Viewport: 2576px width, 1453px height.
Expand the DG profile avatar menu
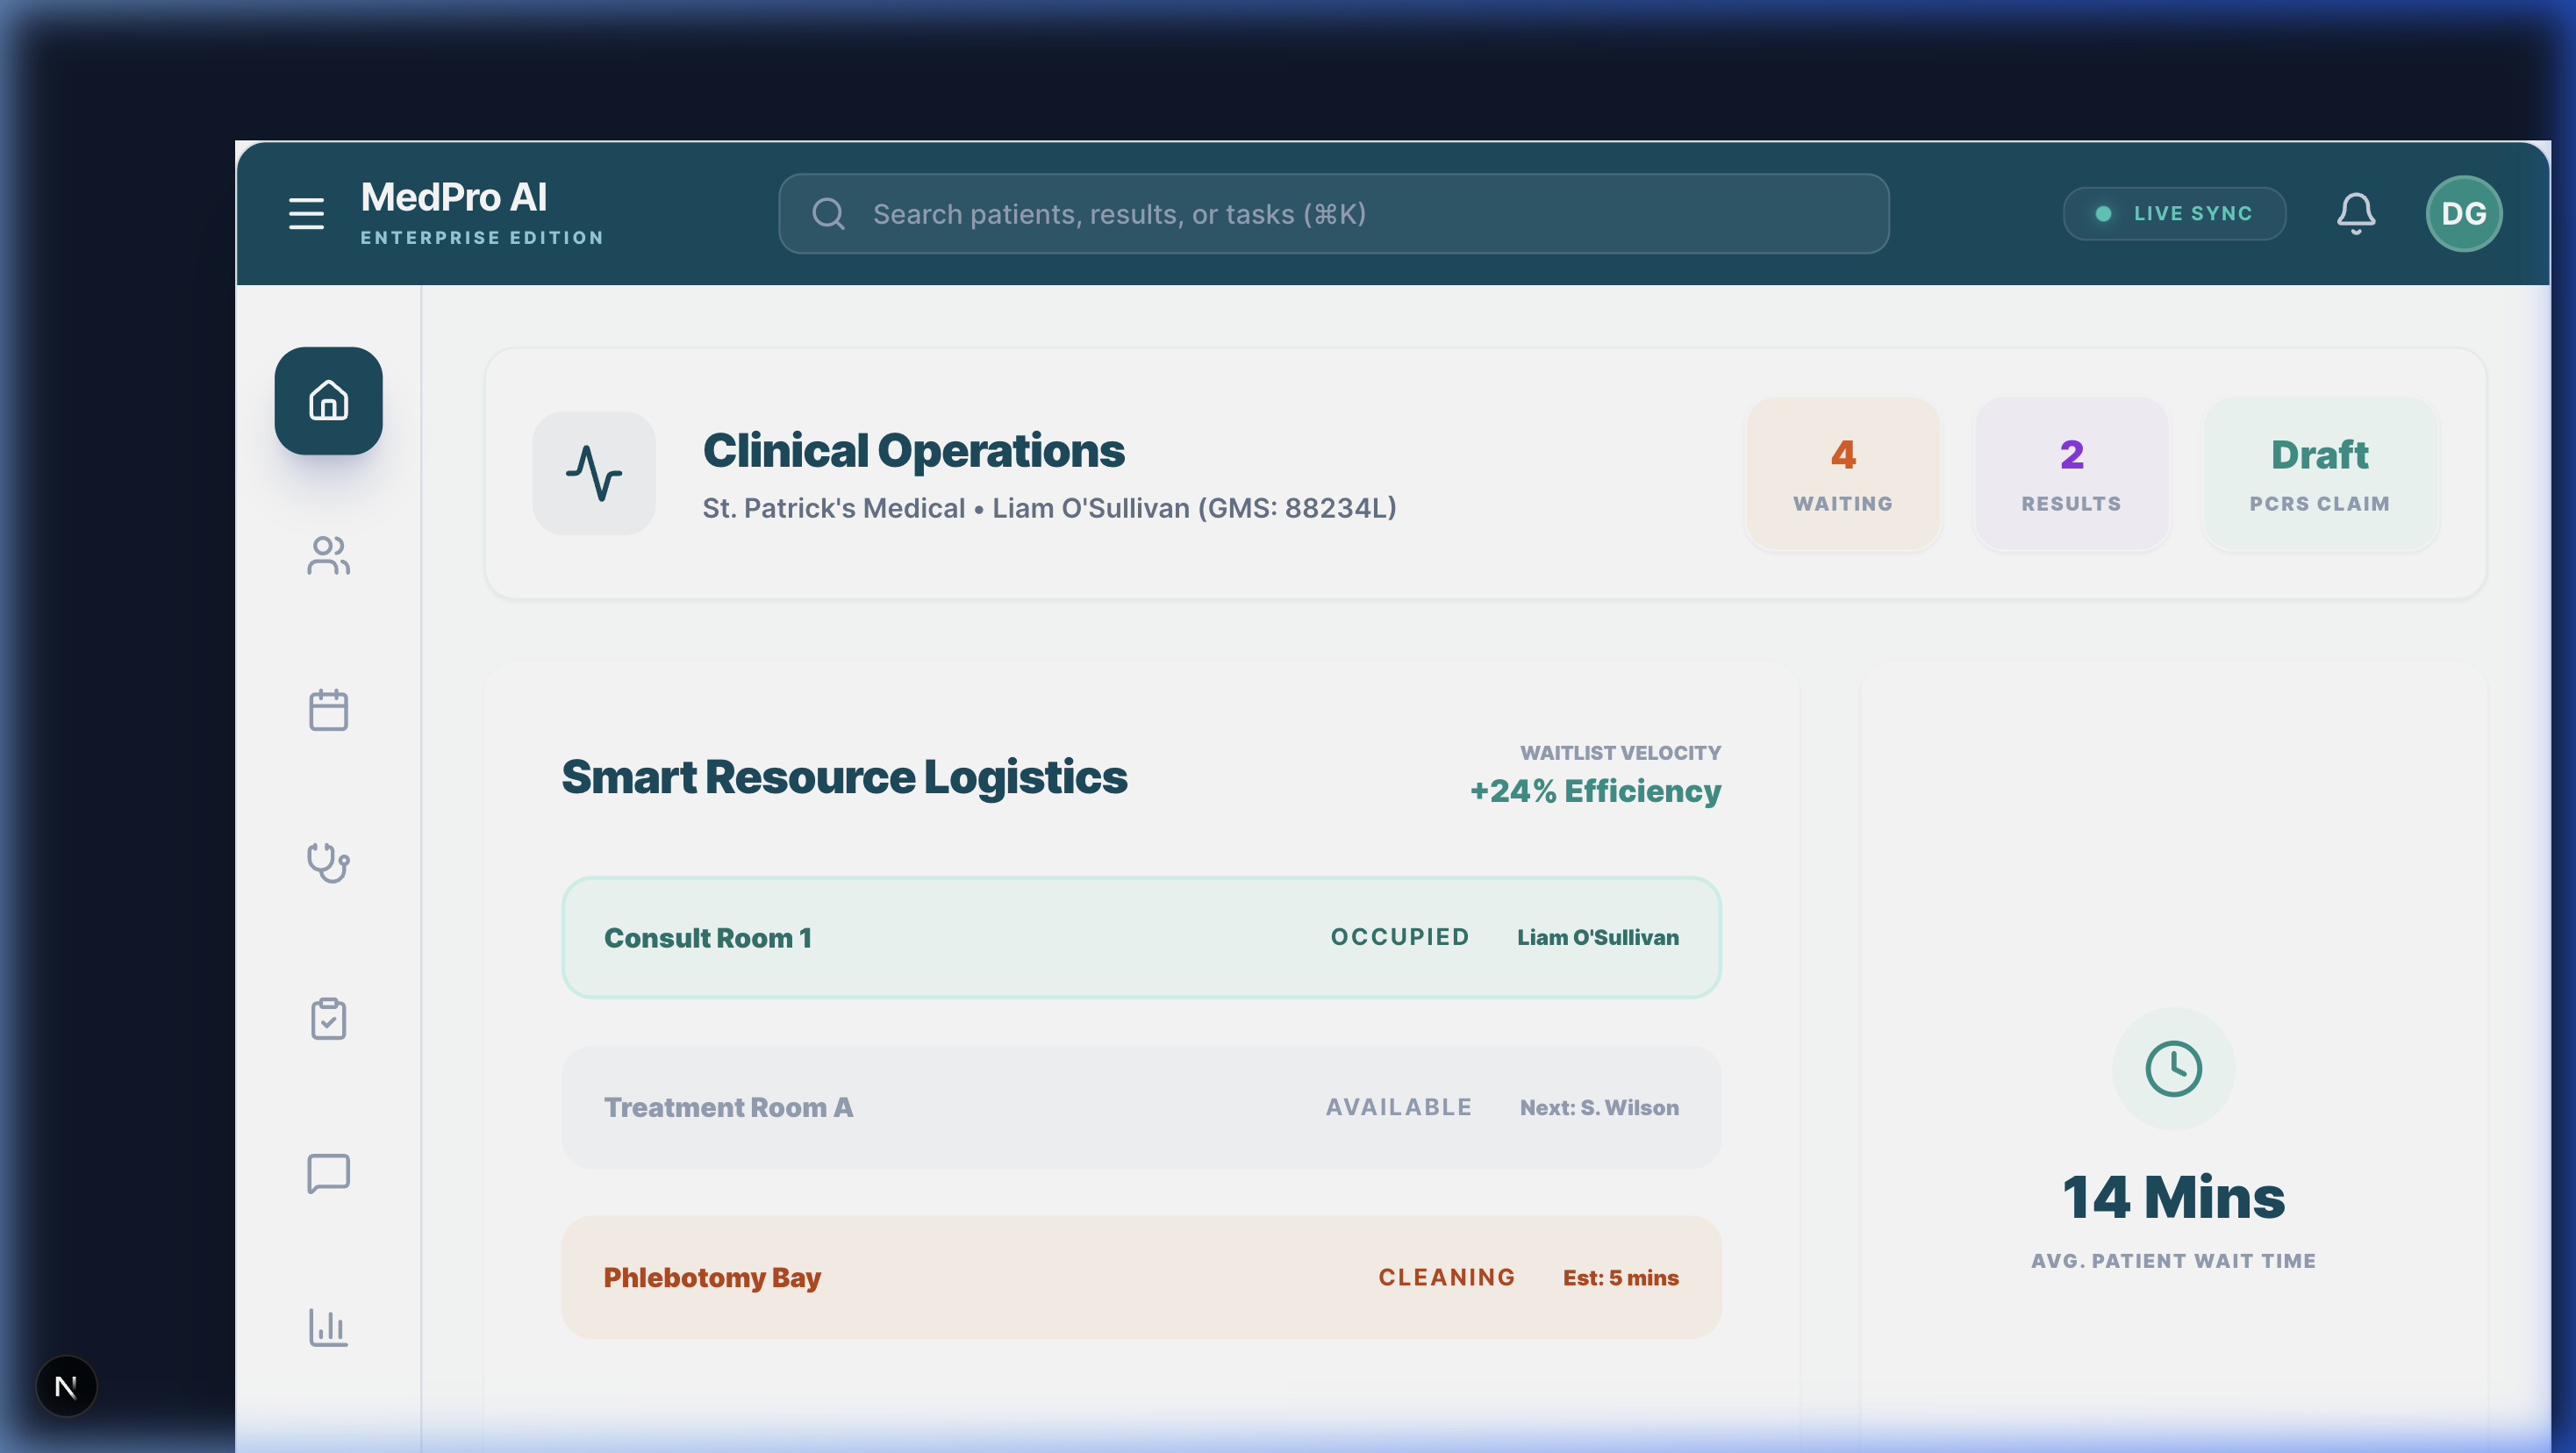[2464, 213]
